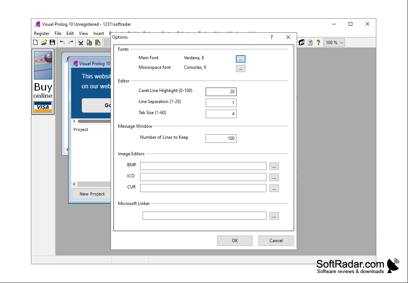Dismiss the dialog with Cancel button
This screenshot has width=408, height=283.
point(276,241)
